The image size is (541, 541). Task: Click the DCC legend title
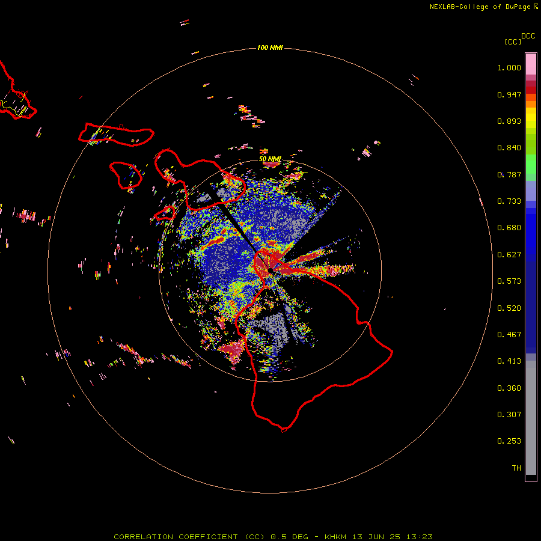[x=528, y=36]
